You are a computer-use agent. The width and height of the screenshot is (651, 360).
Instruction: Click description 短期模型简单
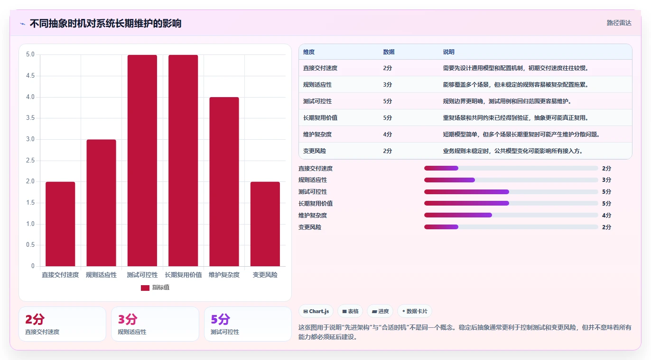pos(522,135)
